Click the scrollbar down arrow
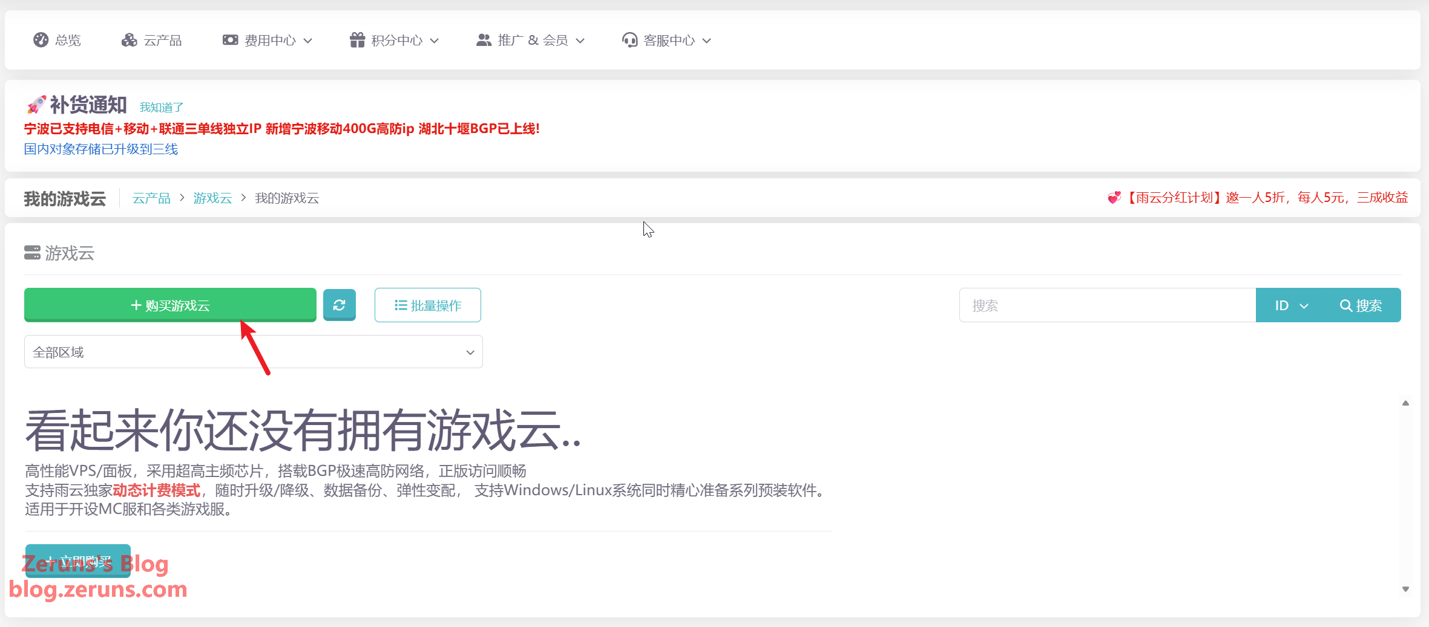This screenshot has height=627, width=1429. 1405,589
